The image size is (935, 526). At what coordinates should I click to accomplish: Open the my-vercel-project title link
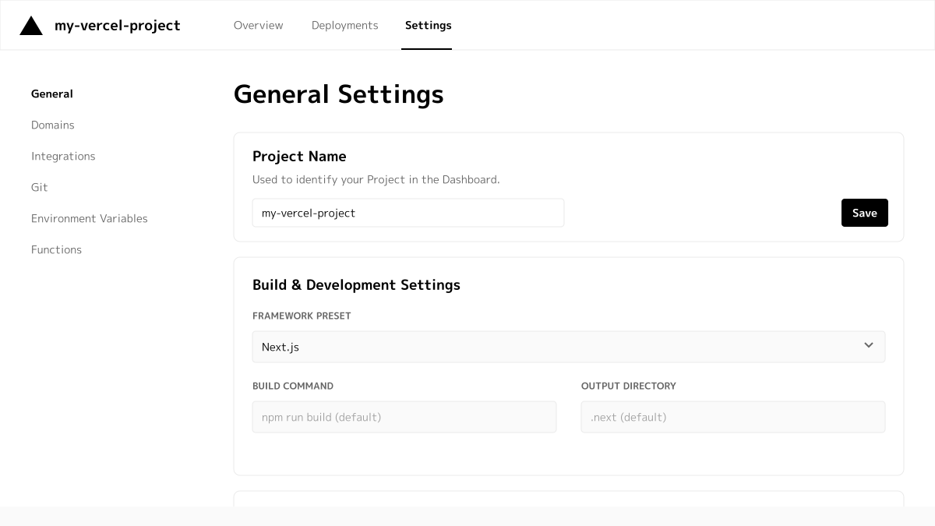pyautogui.click(x=118, y=26)
